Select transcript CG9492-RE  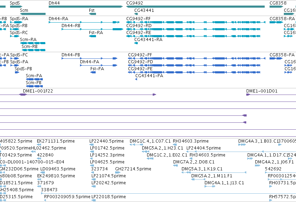click(193, 36)
